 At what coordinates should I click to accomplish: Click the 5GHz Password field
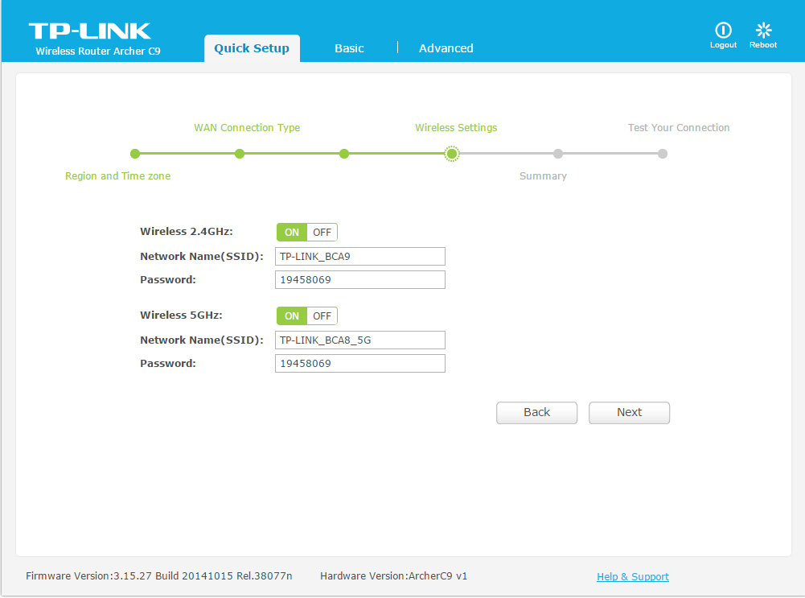pos(359,364)
